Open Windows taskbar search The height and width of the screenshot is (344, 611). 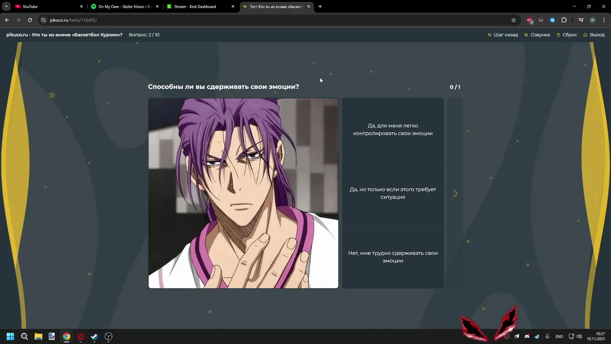point(24,336)
